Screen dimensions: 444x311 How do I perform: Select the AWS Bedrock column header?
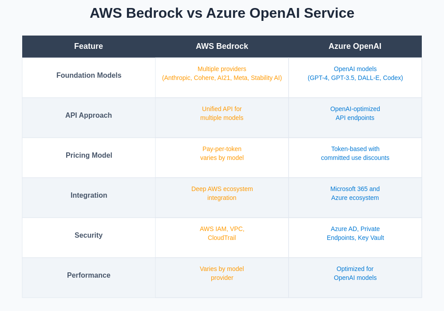tap(222, 46)
